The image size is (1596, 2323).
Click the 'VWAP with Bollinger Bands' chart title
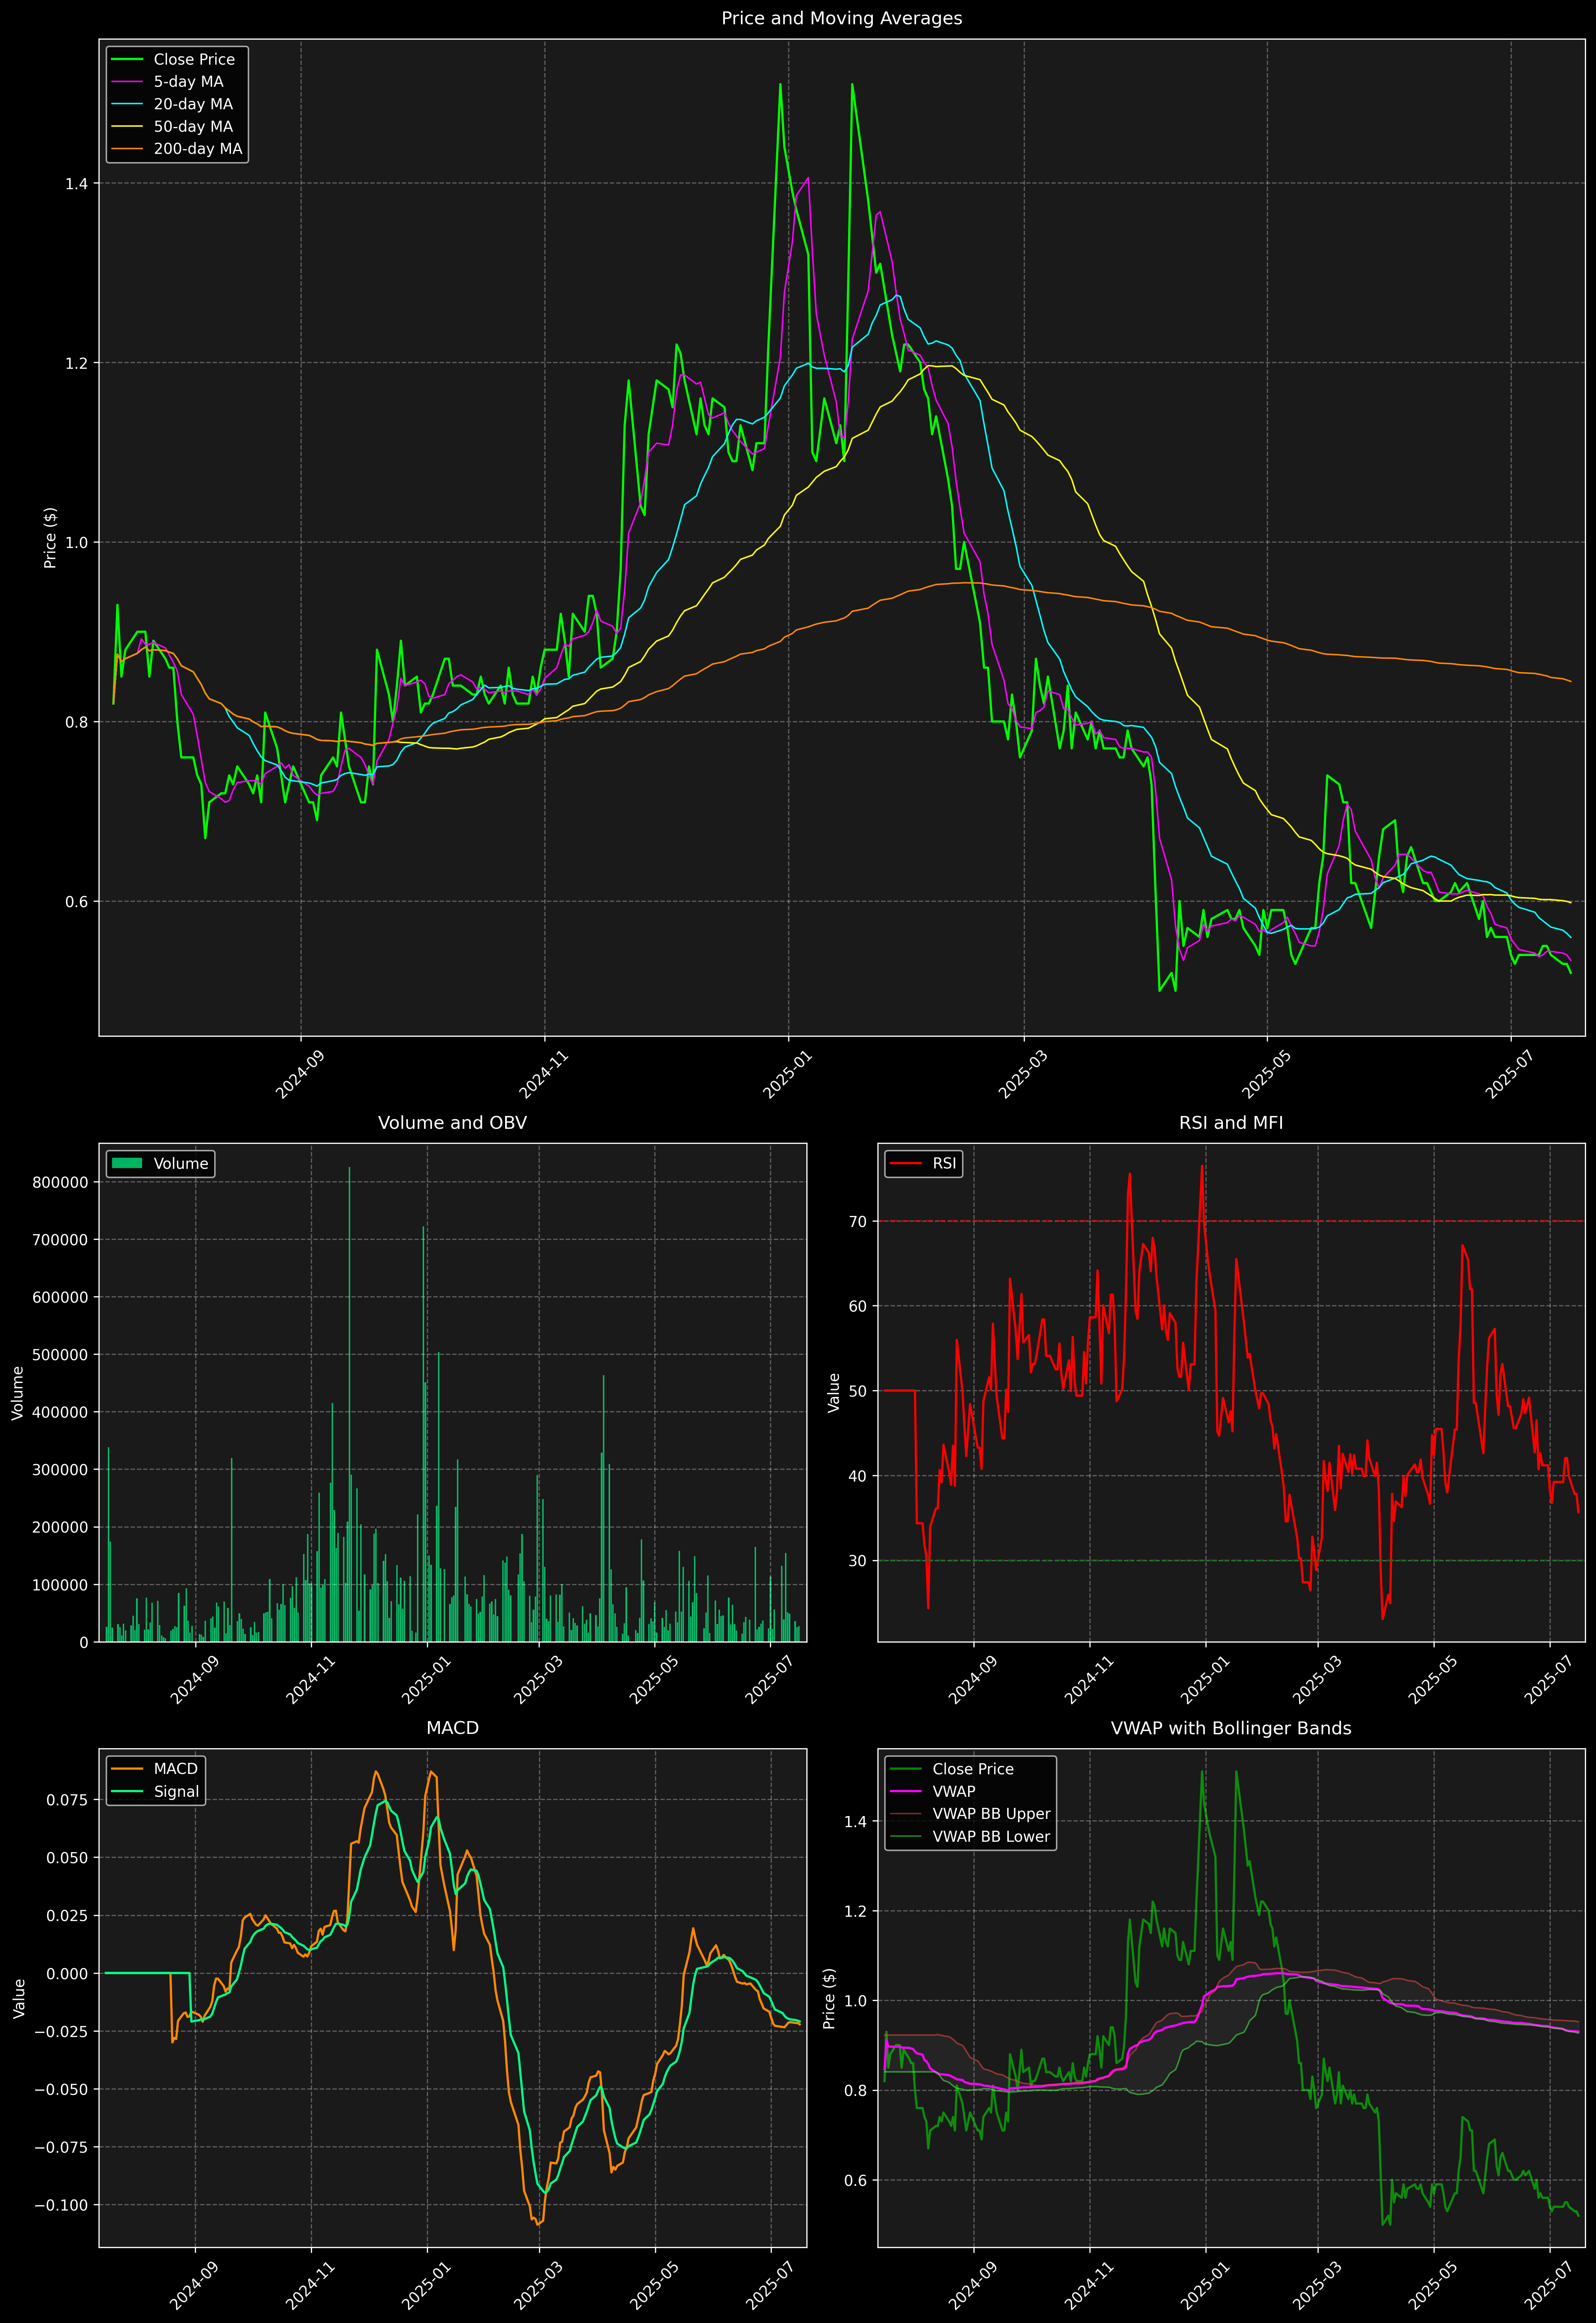tap(1231, 1728)
